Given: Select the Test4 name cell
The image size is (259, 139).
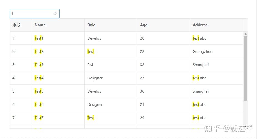Looking at the screenshot, I should pos(39,78).
